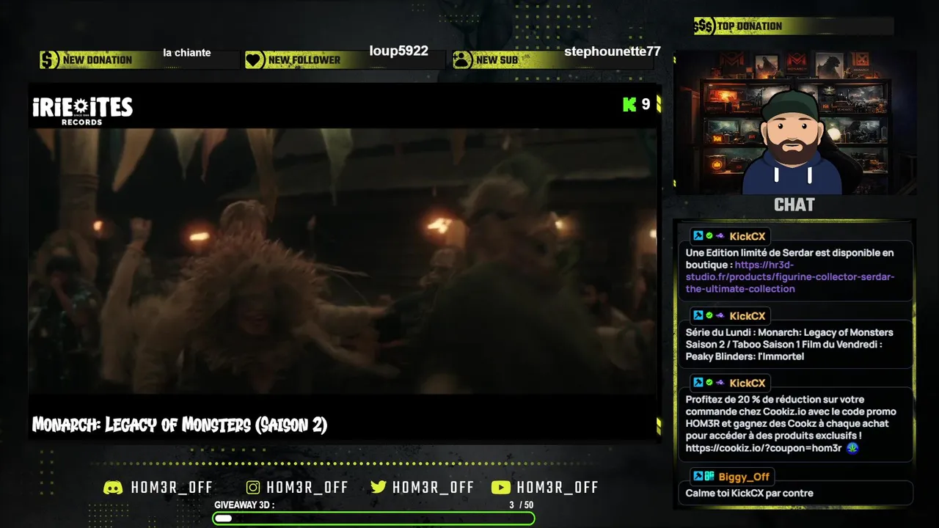Click the KickCX username above Série du Lundi

748,316
